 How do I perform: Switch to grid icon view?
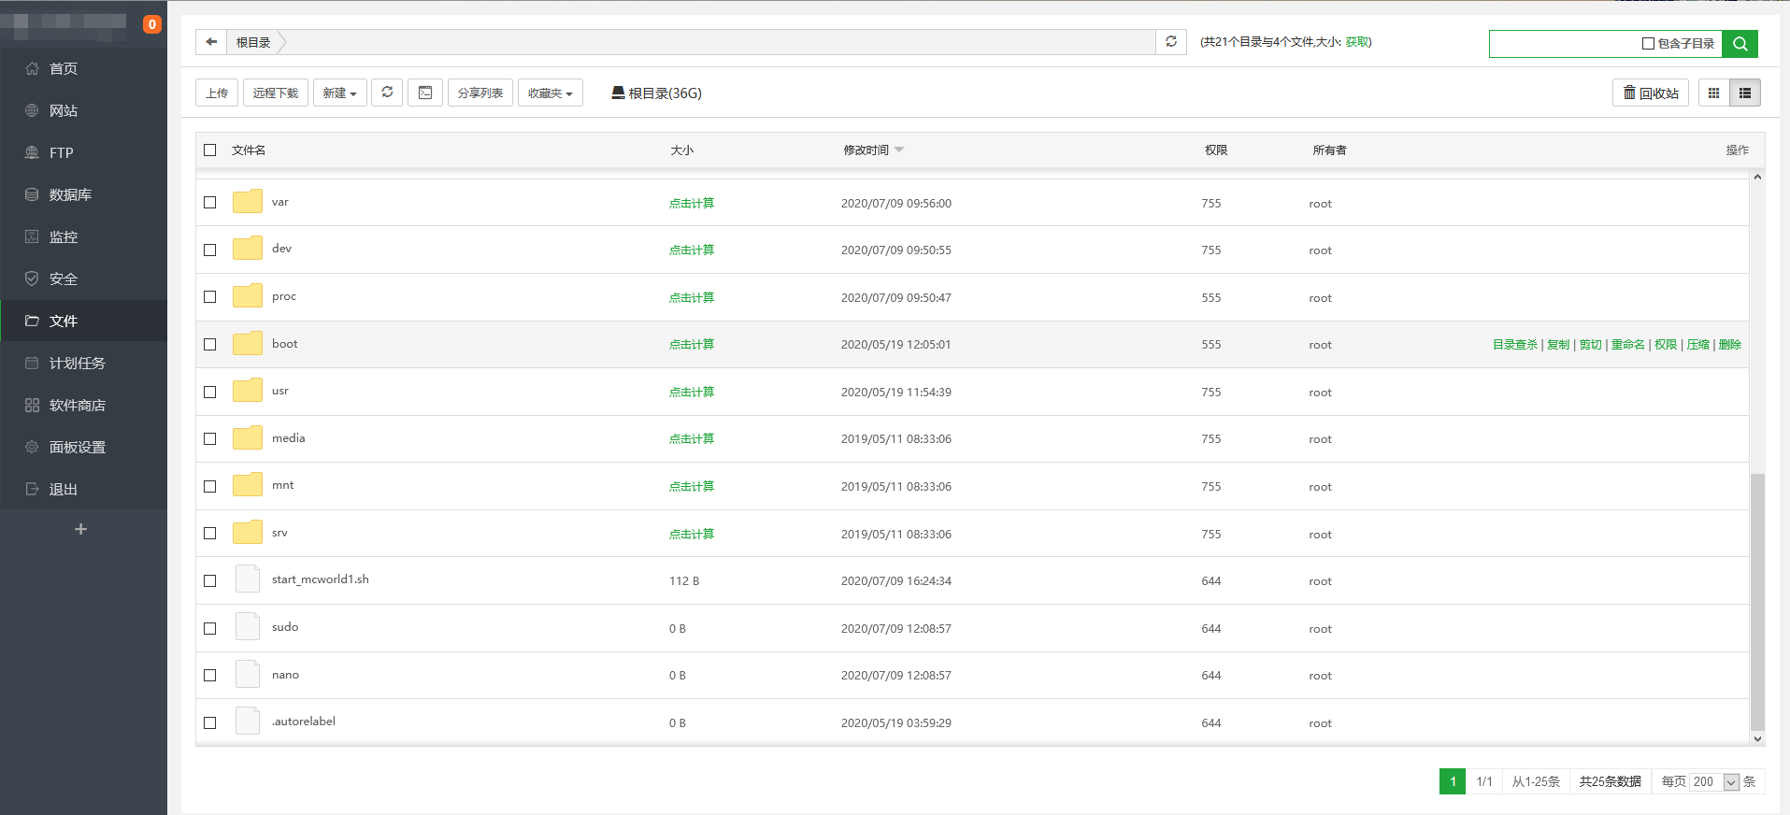[1713, 93]
